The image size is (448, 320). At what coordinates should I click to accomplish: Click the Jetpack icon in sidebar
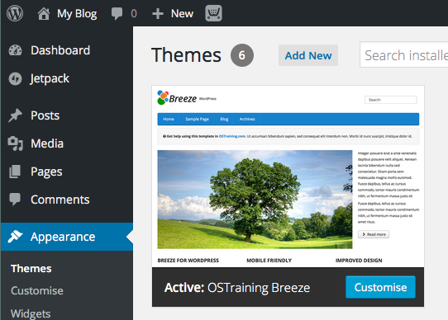[15, 78]
